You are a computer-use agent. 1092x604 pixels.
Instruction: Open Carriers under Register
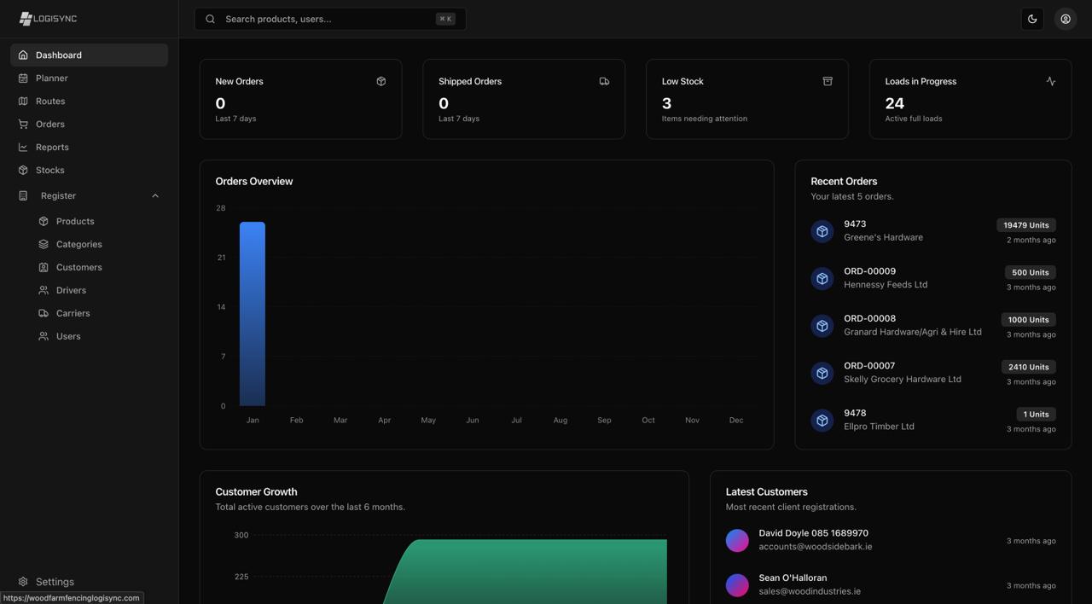[x=99, y=313]
